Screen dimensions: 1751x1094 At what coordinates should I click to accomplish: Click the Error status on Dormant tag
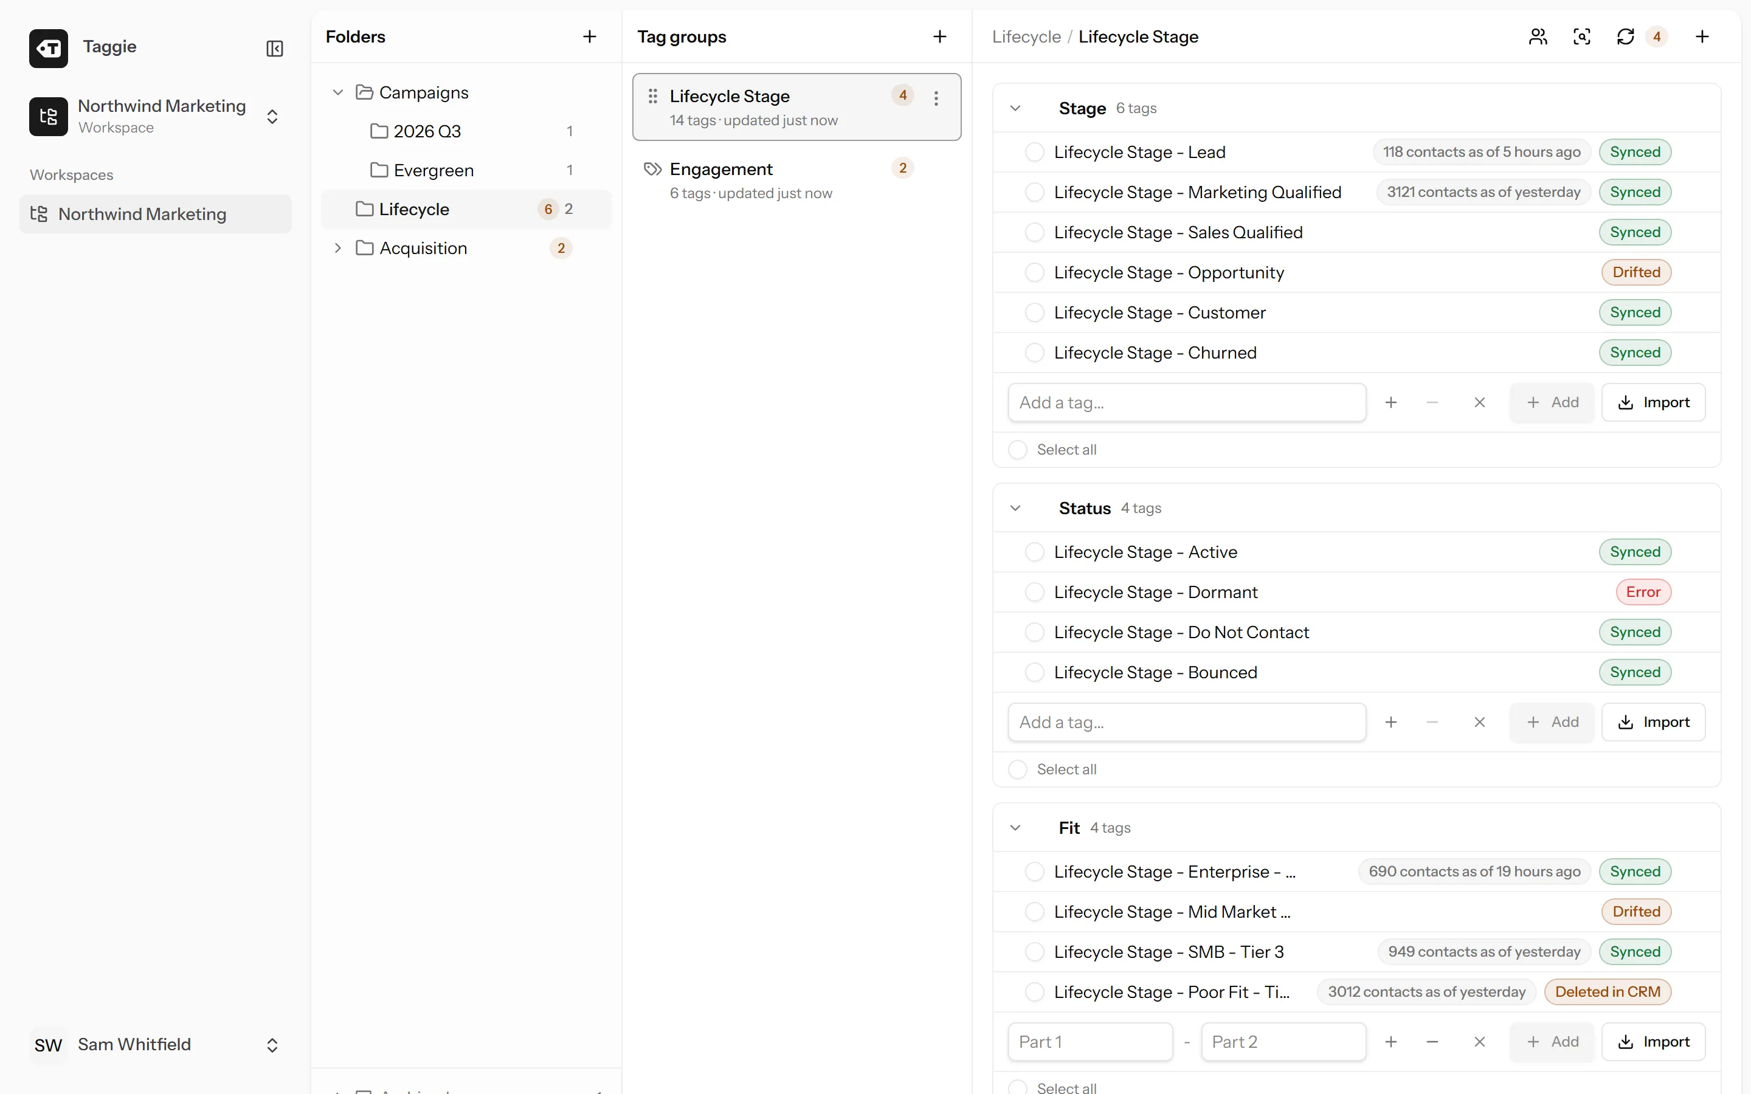point(1643,593)
